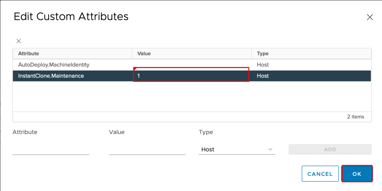382x191 pixels.
Task: Click the Host type cell of InstantClone.Maintenance
Action: [263, 76]
